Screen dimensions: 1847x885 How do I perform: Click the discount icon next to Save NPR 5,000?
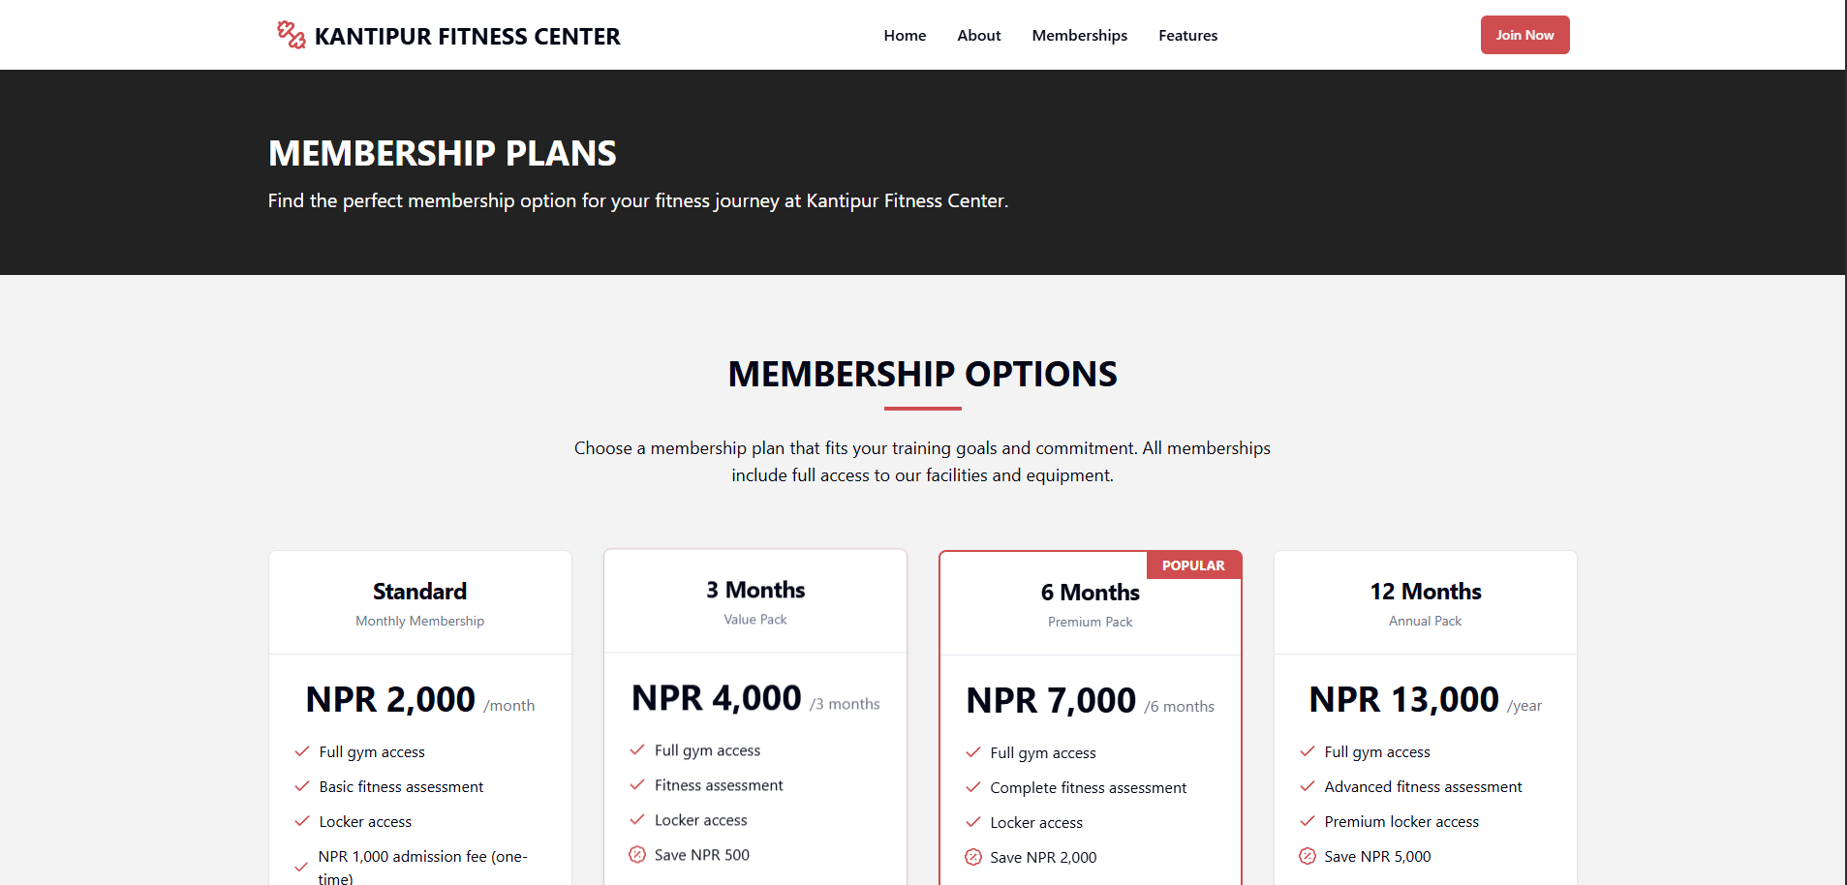(1307, 856)
